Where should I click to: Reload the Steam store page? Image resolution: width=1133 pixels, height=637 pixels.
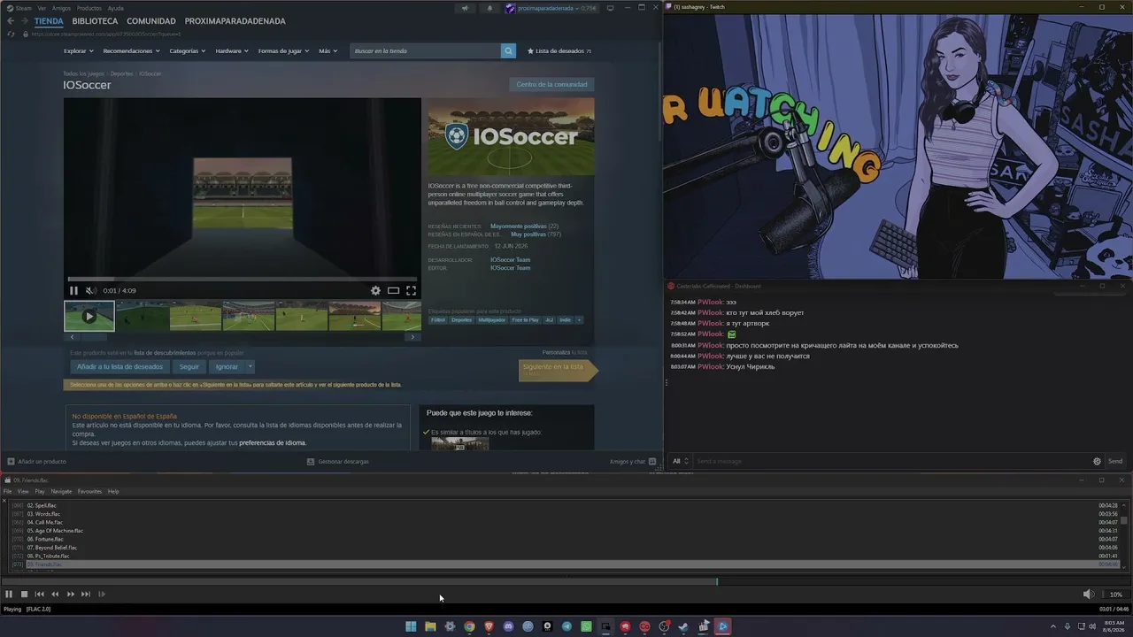[x=11, y=34]
